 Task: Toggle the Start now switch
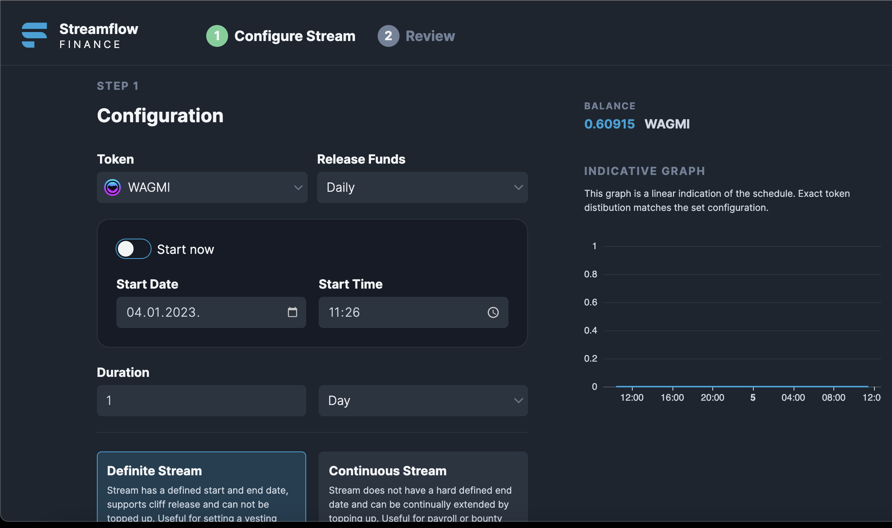(x=134, y=249)
